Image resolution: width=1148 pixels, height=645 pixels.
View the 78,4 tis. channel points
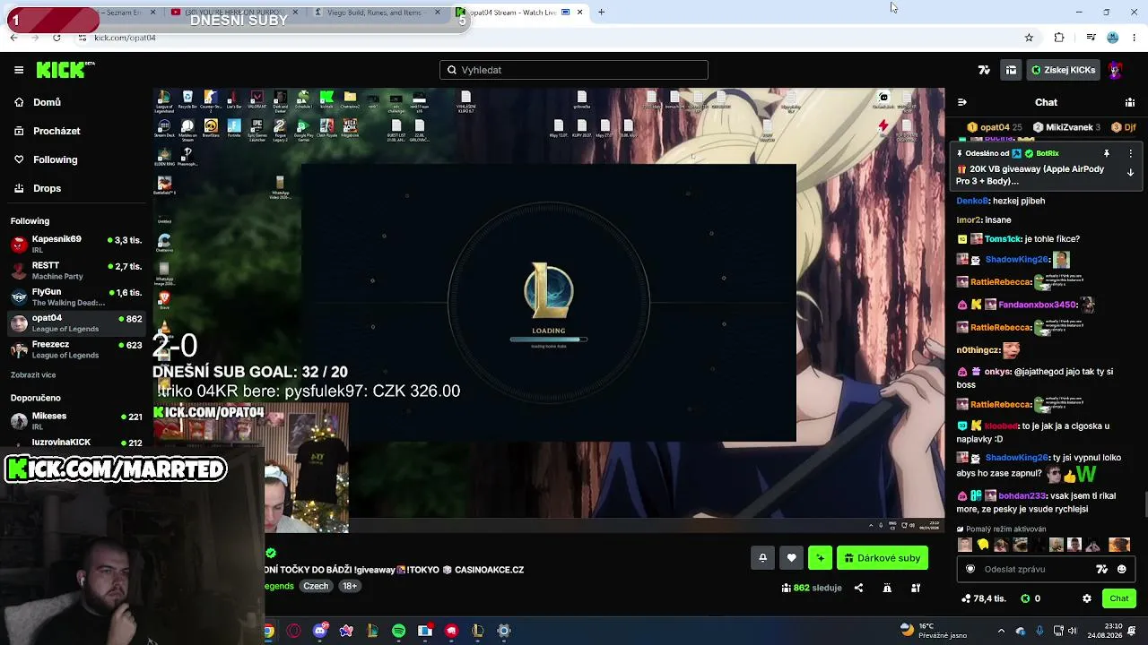[983, 598]
